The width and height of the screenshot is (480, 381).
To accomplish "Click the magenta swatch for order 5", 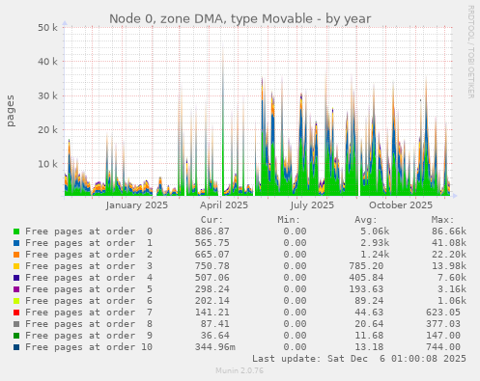I will tap(16, 289).
